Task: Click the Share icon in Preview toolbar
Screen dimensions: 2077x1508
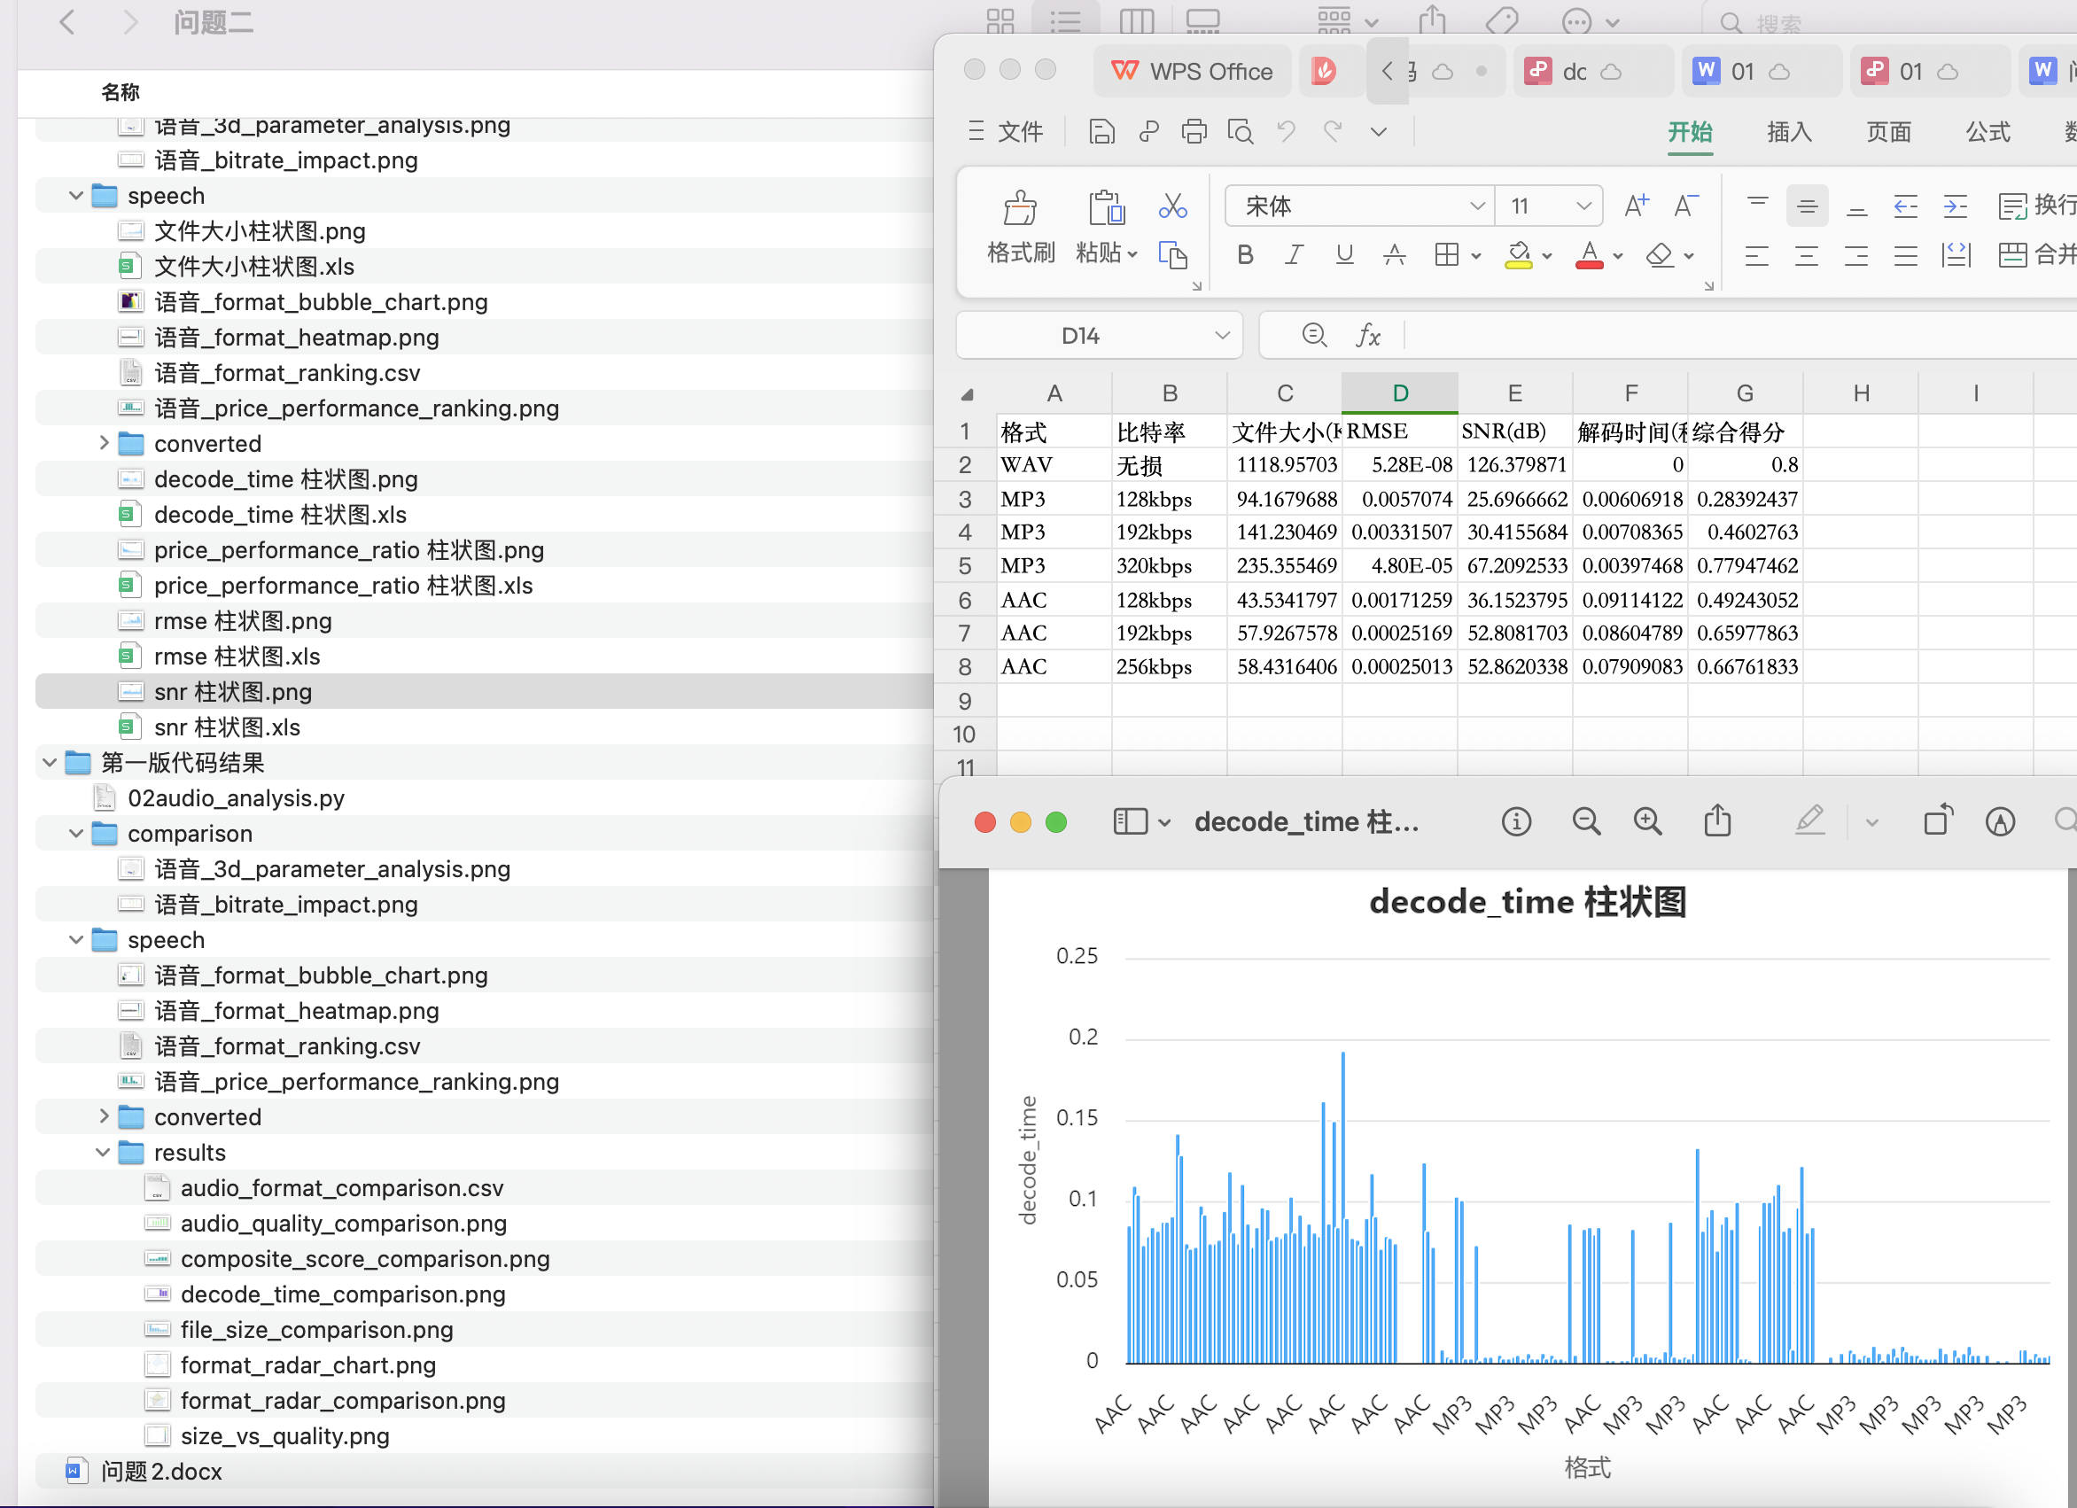Action: 1717,821
